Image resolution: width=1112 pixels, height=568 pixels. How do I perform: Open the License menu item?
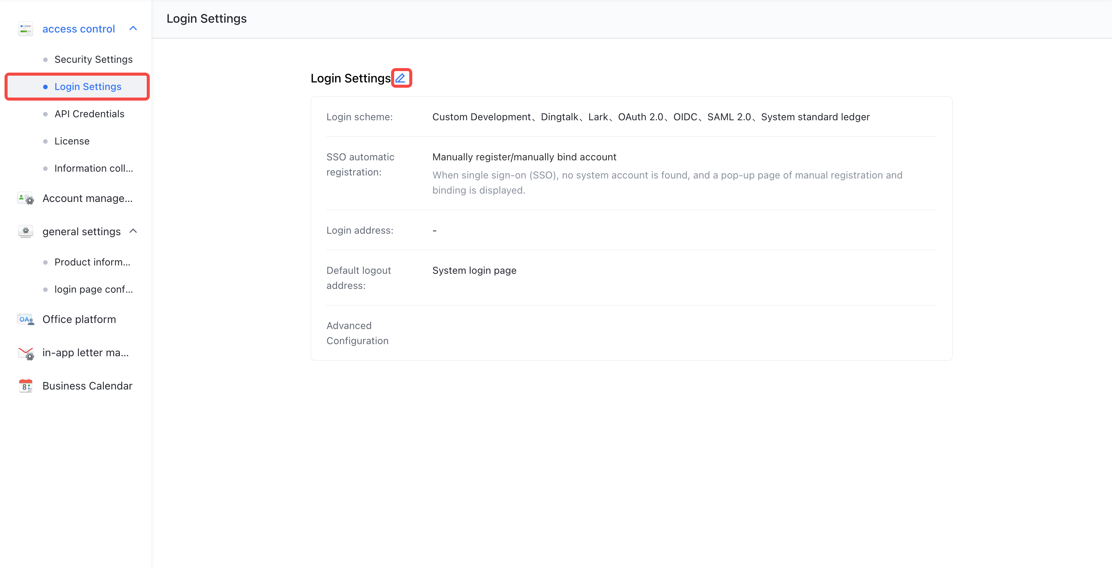(x=72, y=141)
